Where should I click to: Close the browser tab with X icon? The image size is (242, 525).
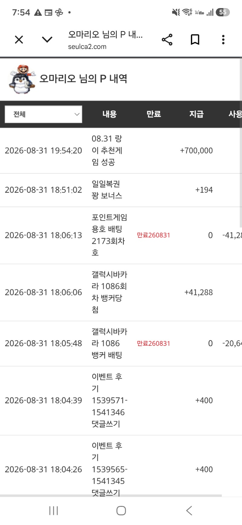tap(19, 40)
